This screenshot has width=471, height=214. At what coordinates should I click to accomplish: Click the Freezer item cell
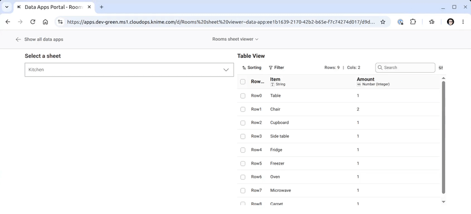277,163
